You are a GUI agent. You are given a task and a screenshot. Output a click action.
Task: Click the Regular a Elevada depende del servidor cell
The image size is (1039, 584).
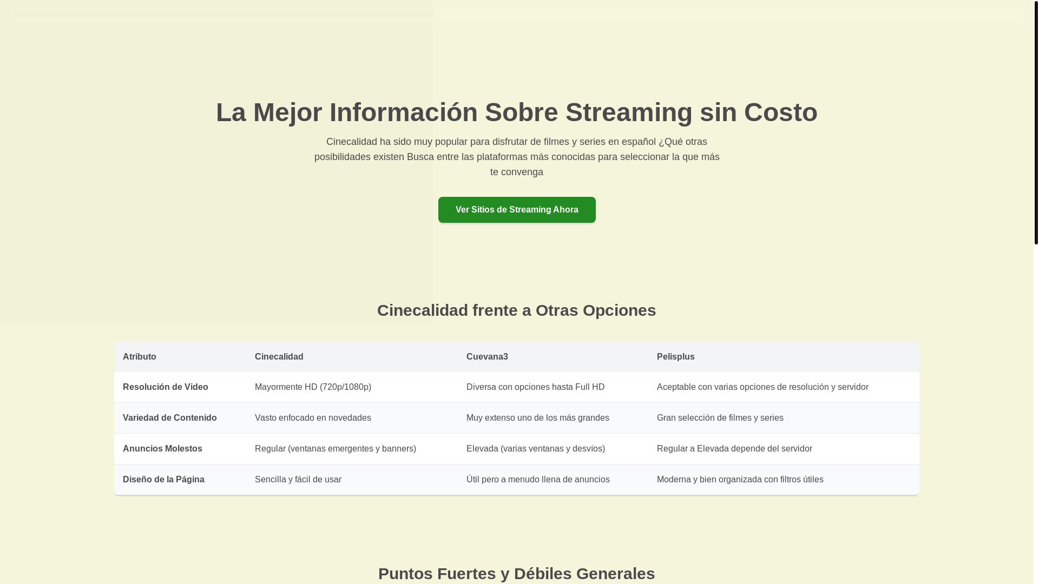point(784,449)
